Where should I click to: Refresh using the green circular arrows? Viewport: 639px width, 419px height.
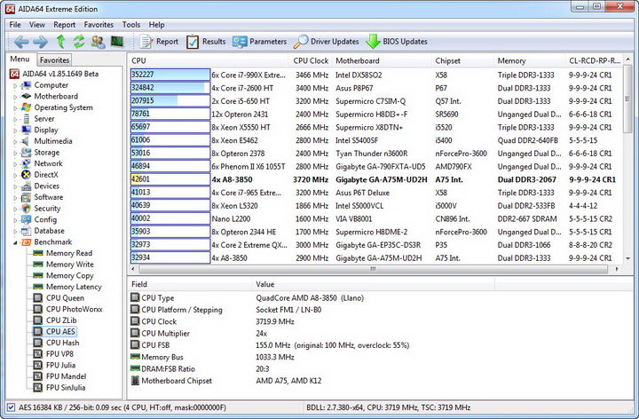tap(79, 42)
